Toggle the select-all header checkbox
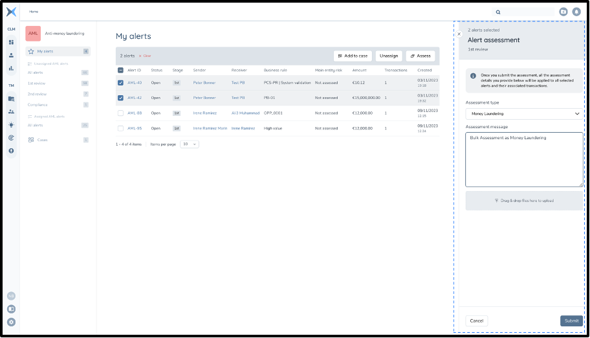The image size is (590, 338). (120, 70)
